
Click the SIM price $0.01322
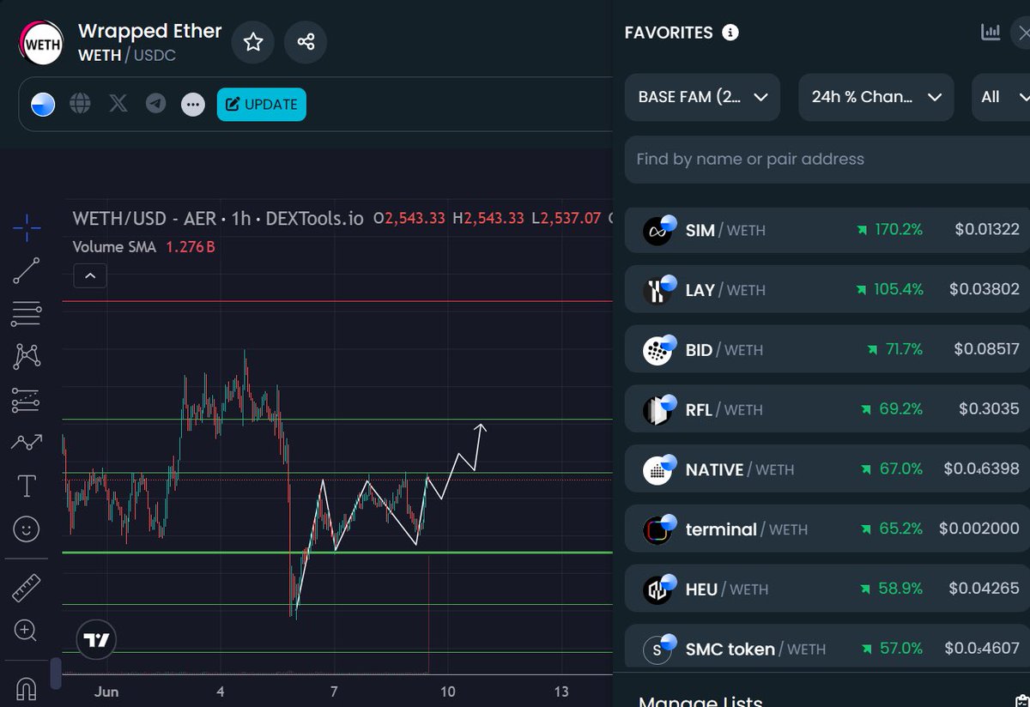pos(987,230)
